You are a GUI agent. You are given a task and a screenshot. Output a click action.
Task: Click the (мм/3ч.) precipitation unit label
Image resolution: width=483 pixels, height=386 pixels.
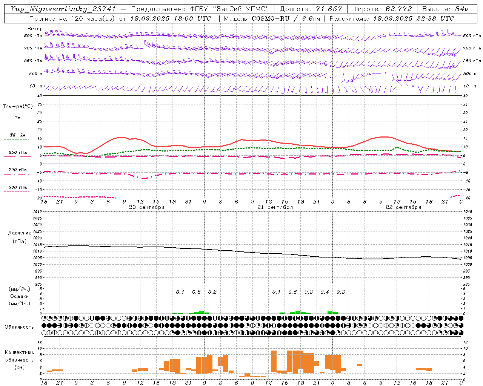pyautogui.click(x=20, y=289)
